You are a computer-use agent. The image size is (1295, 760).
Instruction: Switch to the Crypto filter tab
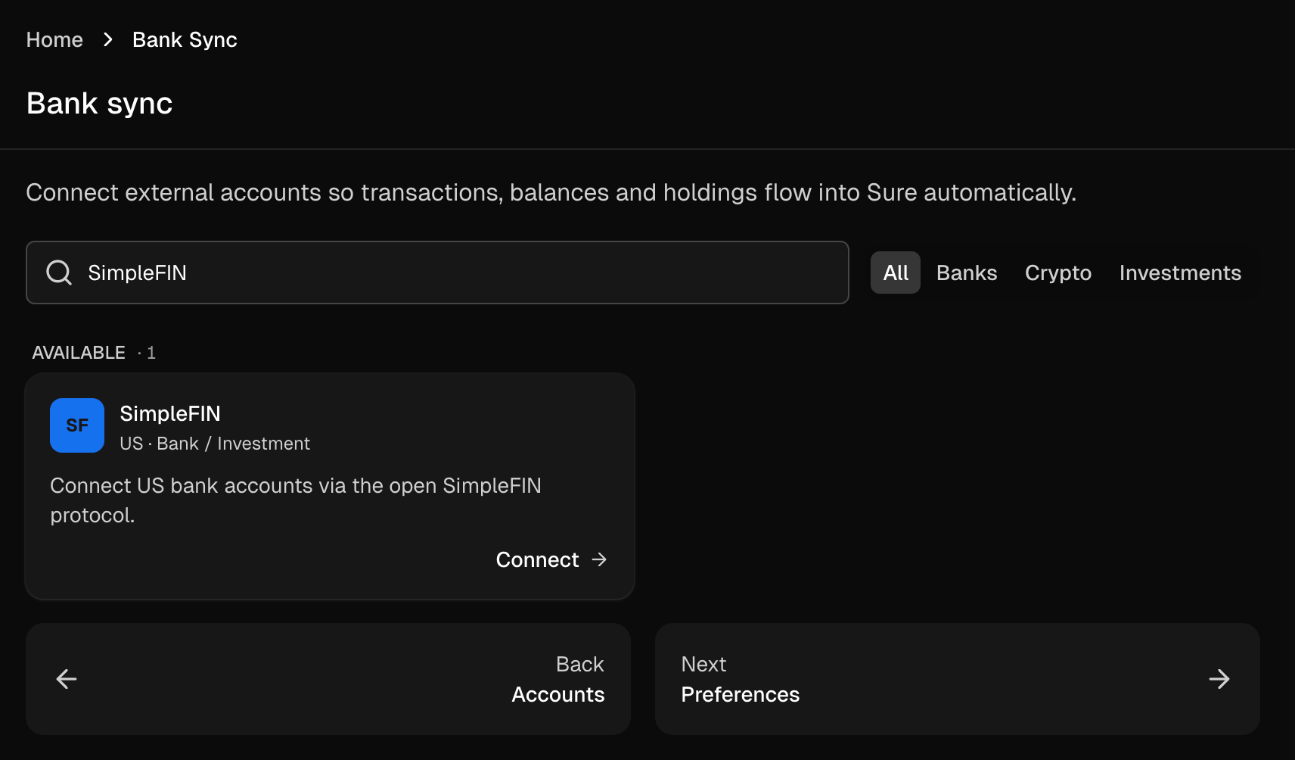(1058, 273)
